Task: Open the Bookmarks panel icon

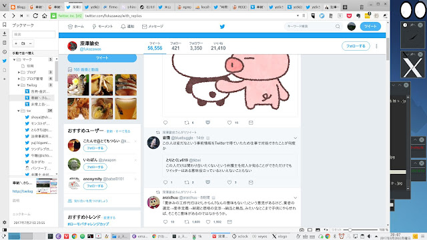Action: [5, 25]
